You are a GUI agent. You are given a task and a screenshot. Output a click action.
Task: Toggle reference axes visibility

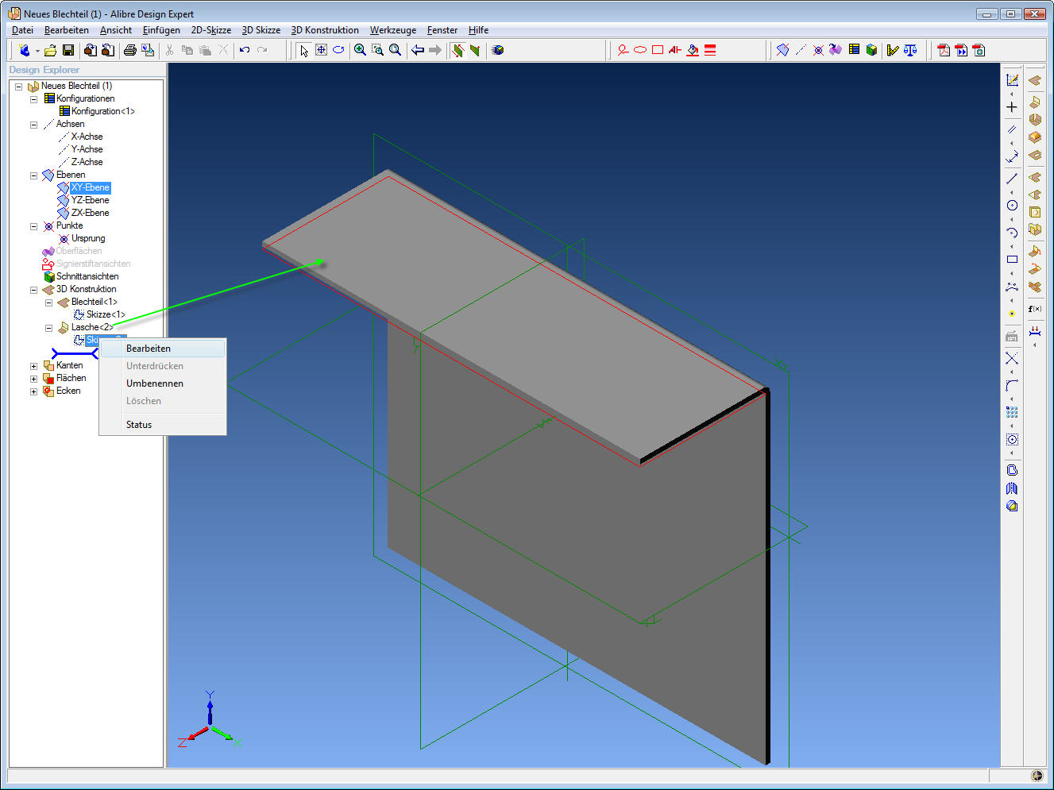point(800,50)
